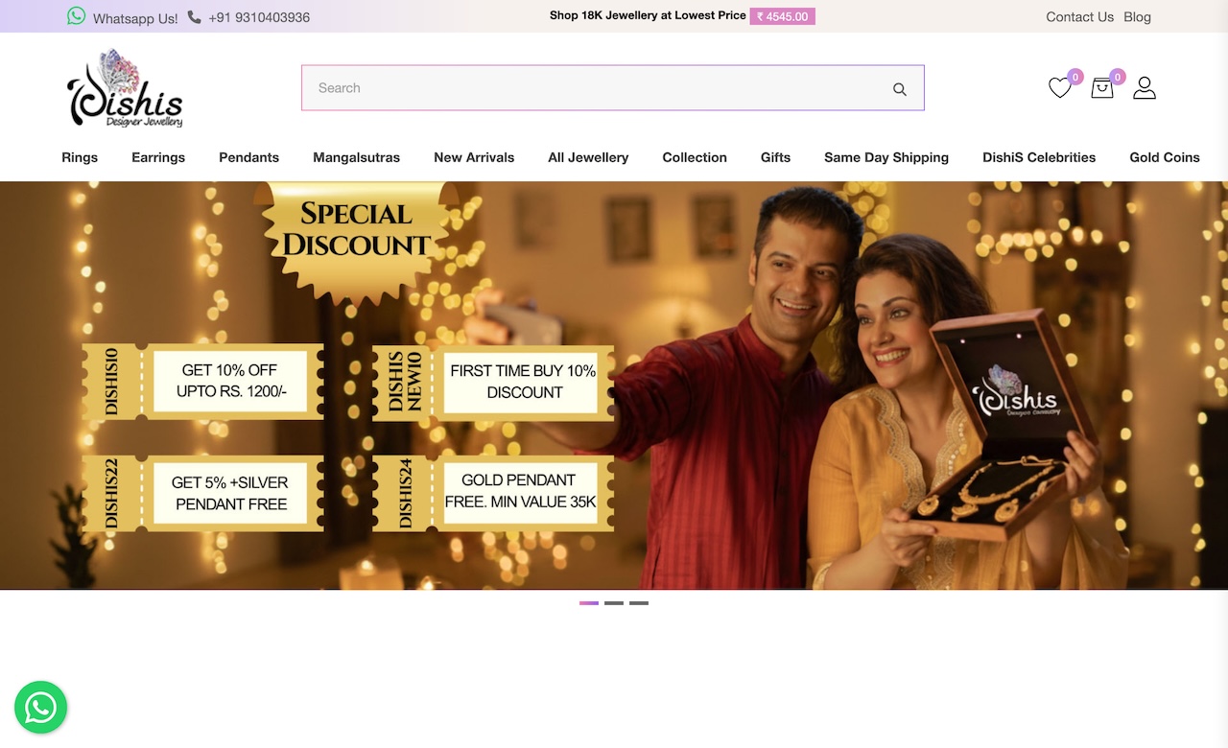1228x748 pixels.
Task: Click the search magnifier icon
Action: [899, 89]
